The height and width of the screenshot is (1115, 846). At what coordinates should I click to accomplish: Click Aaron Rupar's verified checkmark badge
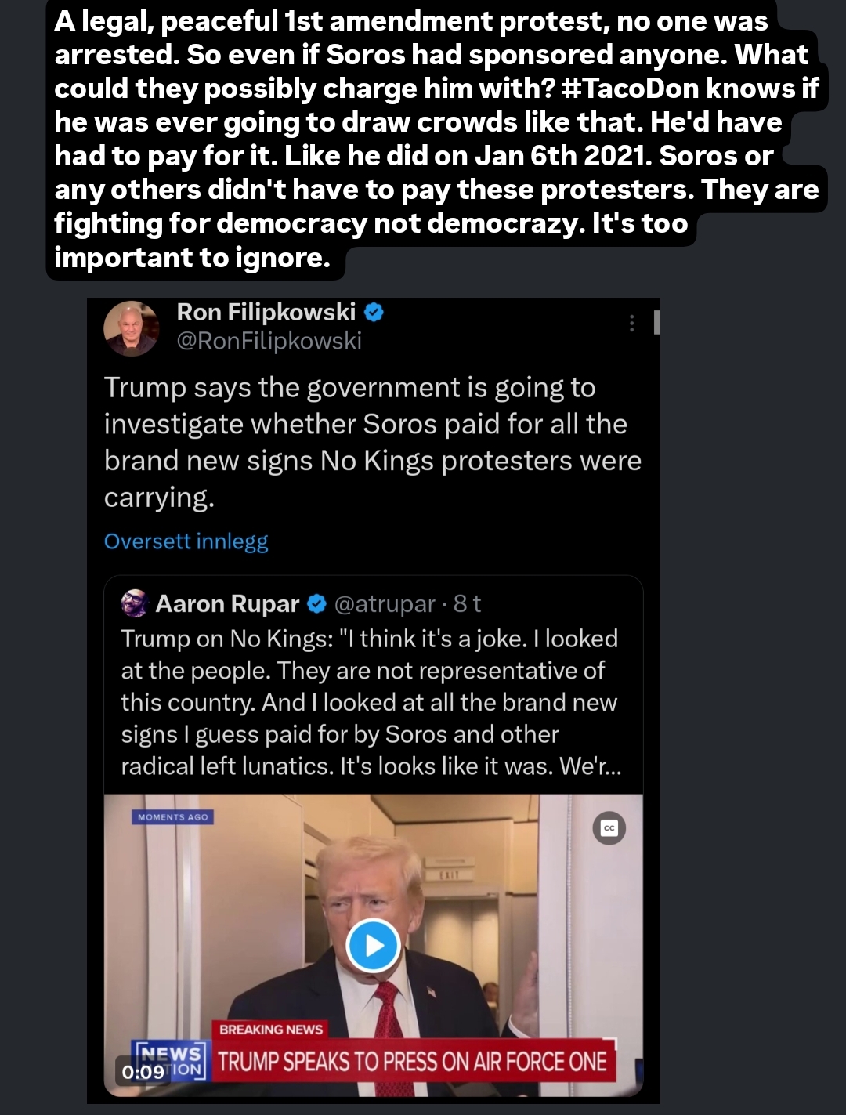pyautogui.click(x=316, y=603)
